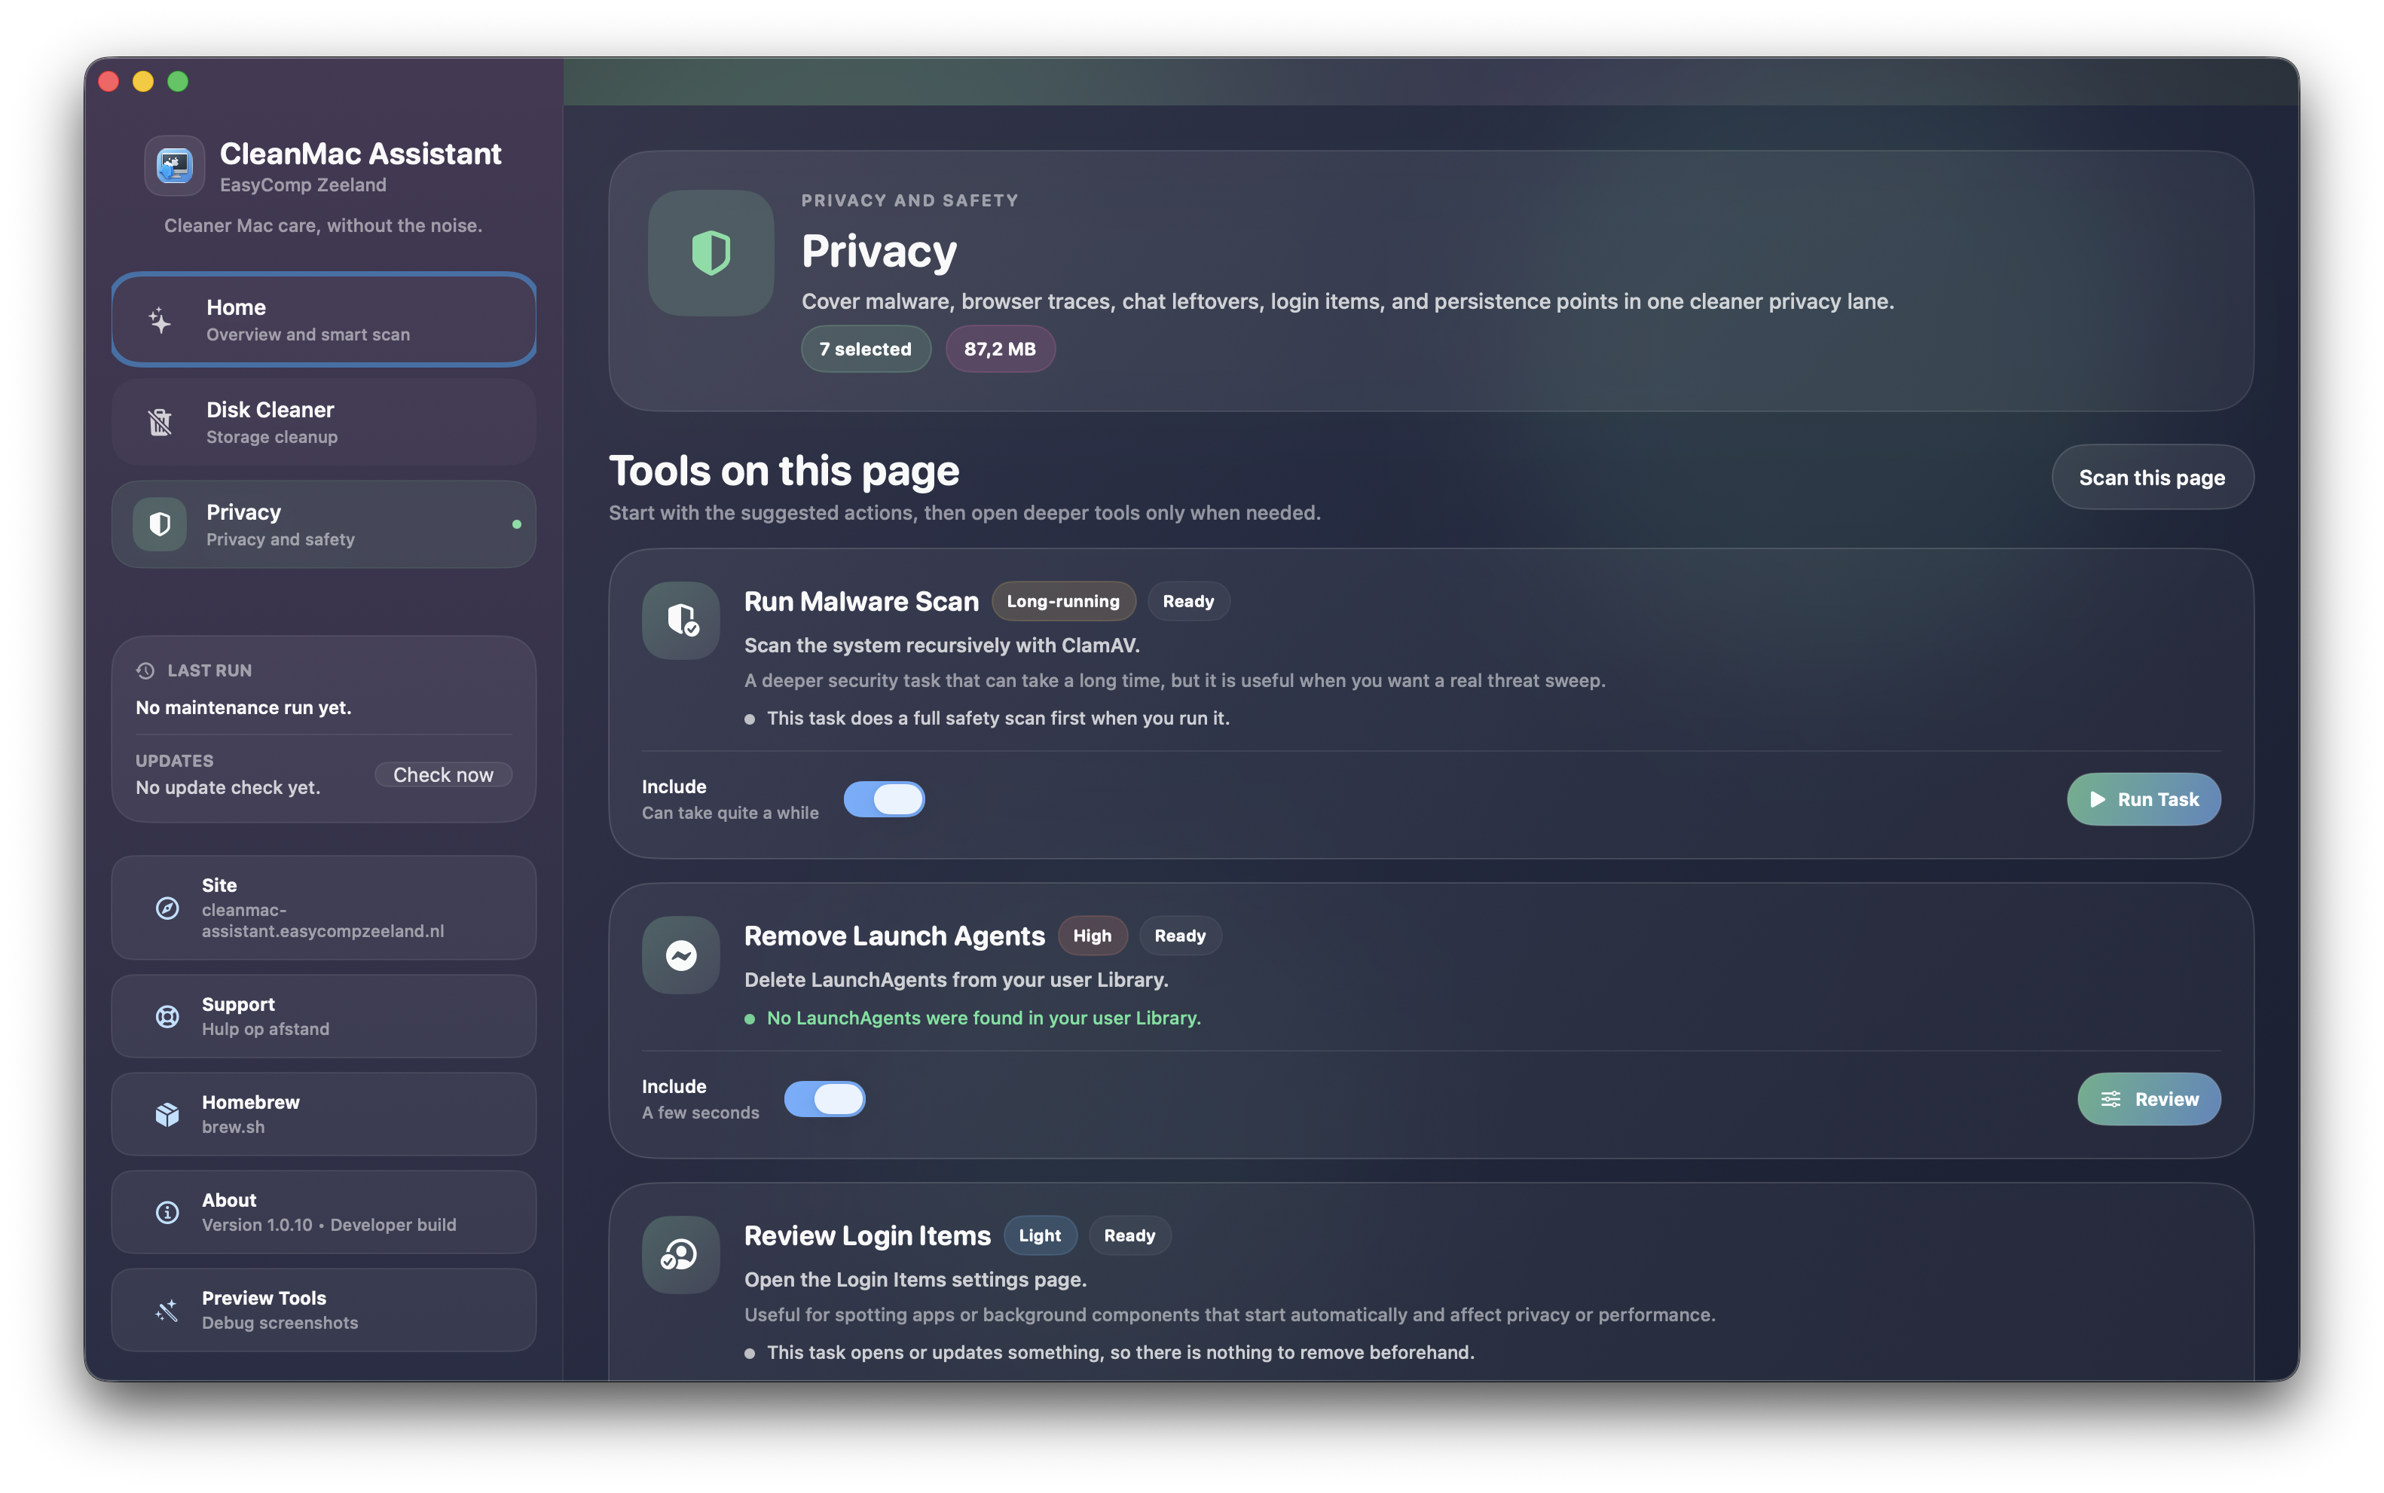The image size is (2384, 1493).
Task: Click the Remove Launch Agents chat bubble icon
Action: (x=680, y=954)
